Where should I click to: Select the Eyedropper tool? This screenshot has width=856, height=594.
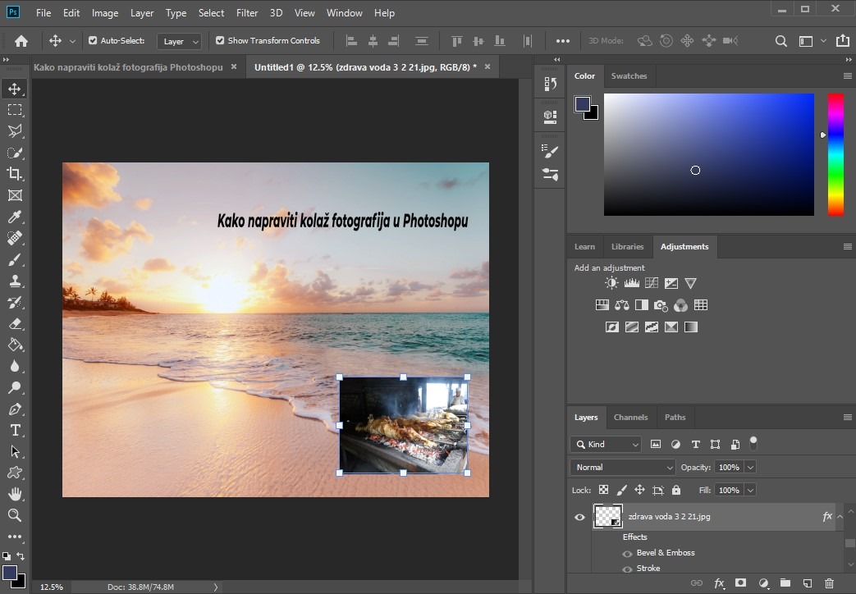[x=15, y=217]
